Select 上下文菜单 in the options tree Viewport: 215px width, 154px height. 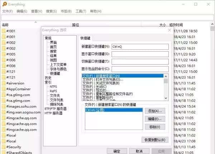[58, 65]
